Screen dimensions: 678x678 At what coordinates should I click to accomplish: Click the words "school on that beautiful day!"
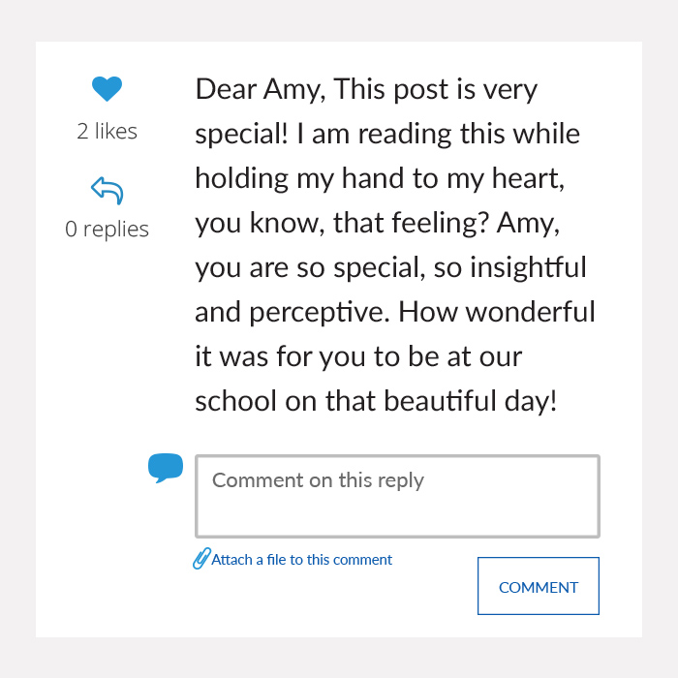pos(376,401)
